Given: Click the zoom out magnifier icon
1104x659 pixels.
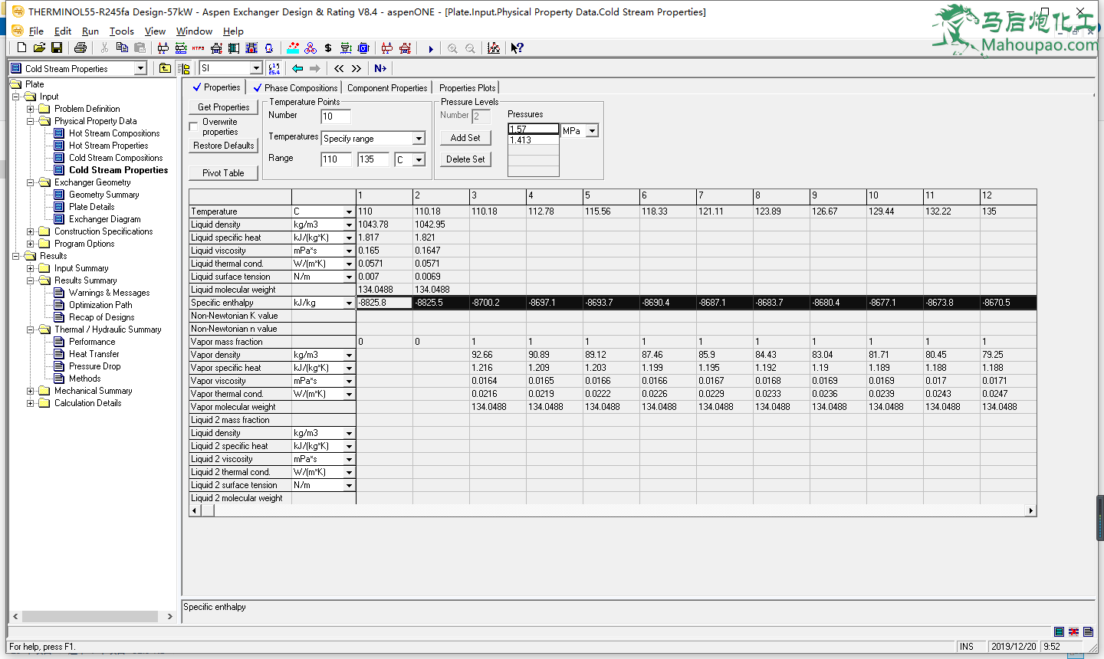Looking at the screenshot, I should tap(470, 49).
